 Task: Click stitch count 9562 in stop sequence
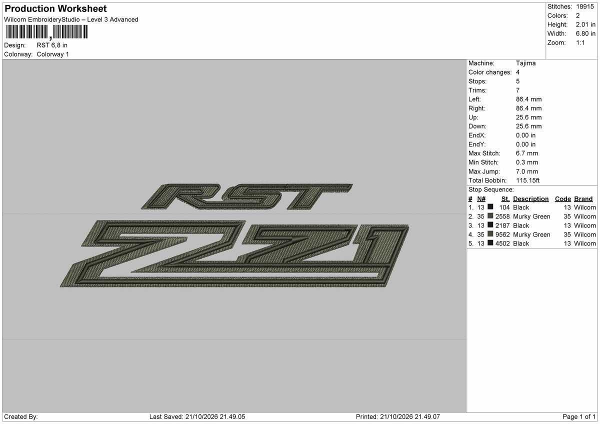(502, 234)
